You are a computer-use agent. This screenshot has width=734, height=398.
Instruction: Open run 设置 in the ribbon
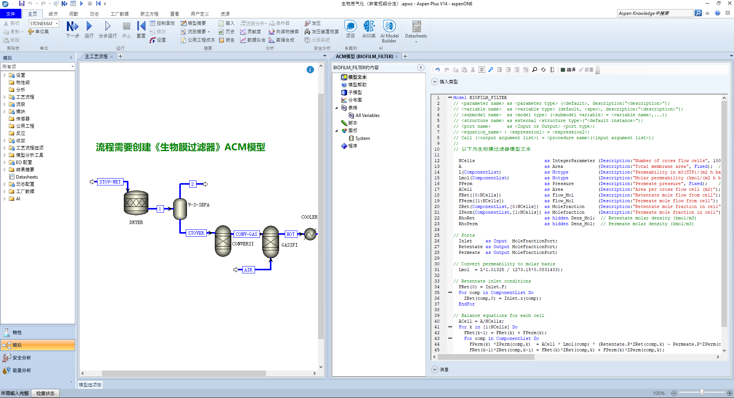(158, 40)
